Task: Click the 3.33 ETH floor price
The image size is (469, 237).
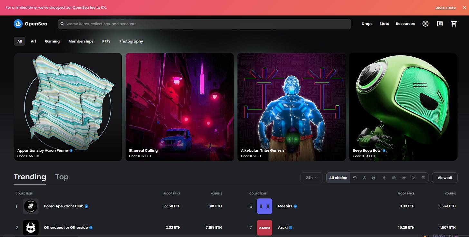Action: [x=407, y=206]
